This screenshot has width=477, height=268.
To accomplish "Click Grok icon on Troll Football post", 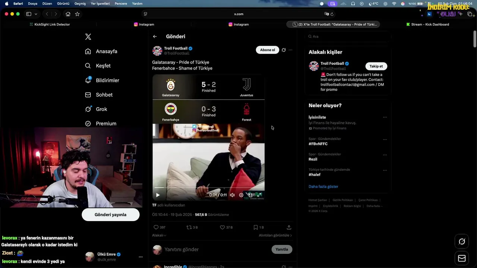I will coord(284,50).
